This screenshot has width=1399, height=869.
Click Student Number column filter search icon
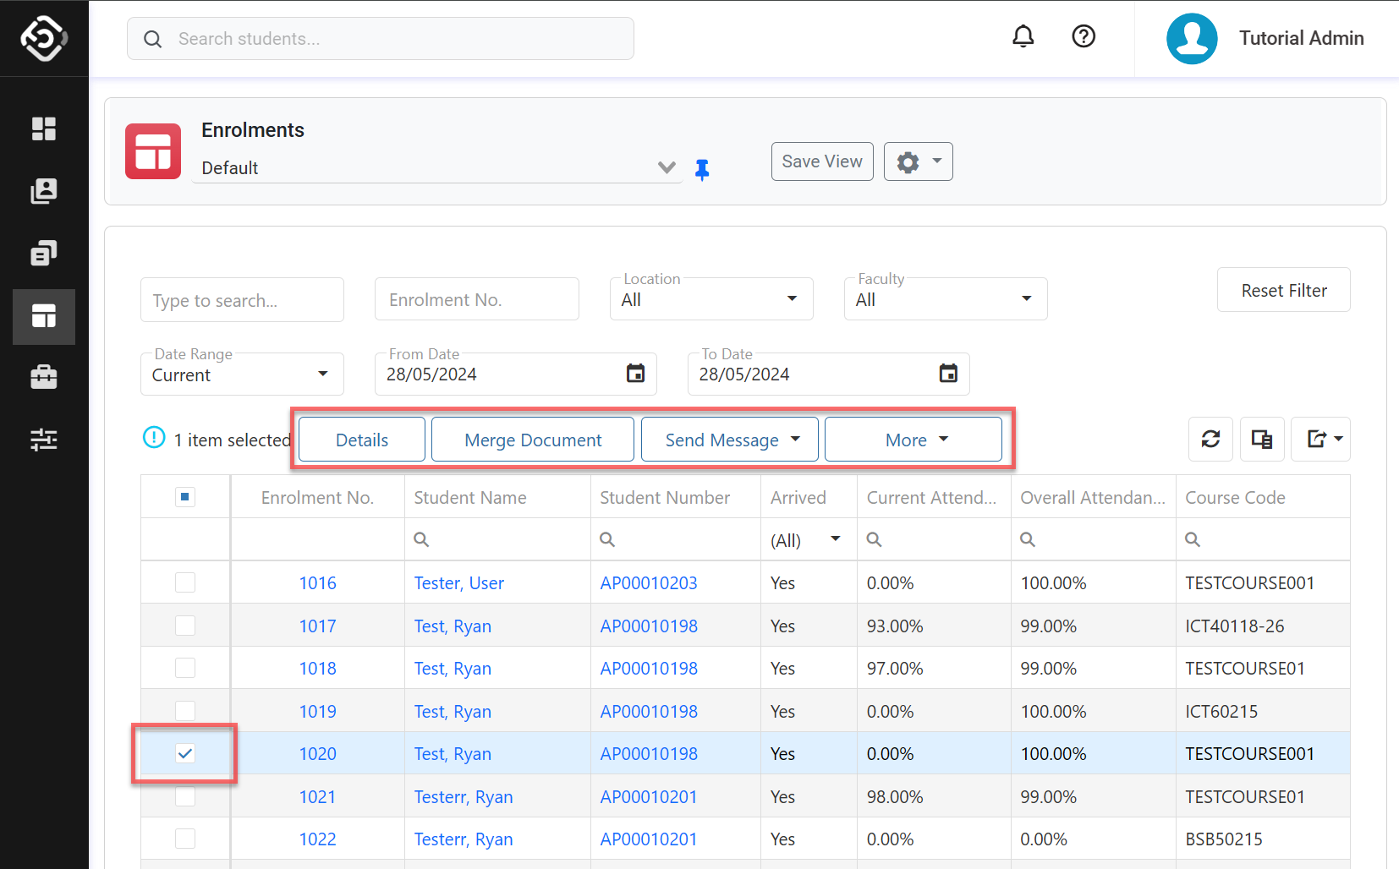(607, 539)
